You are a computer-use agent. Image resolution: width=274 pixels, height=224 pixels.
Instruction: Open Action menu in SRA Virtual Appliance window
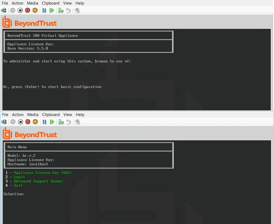pos(17,3)
